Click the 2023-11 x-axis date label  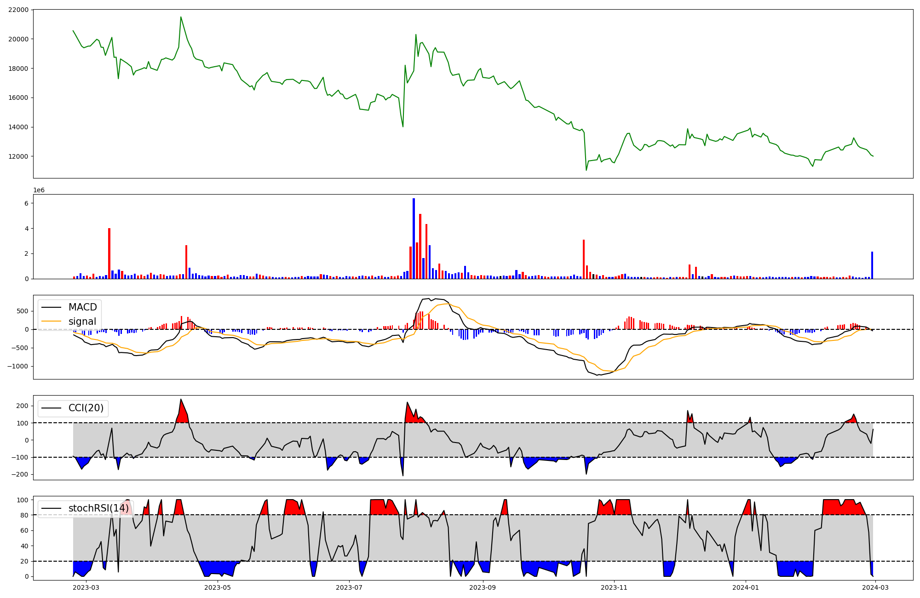[x=614, y=587]
